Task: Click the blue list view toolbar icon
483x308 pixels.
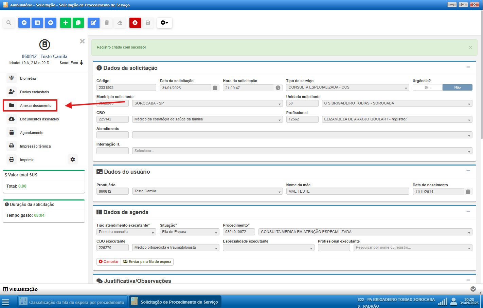Action: (x=37, y=23)
